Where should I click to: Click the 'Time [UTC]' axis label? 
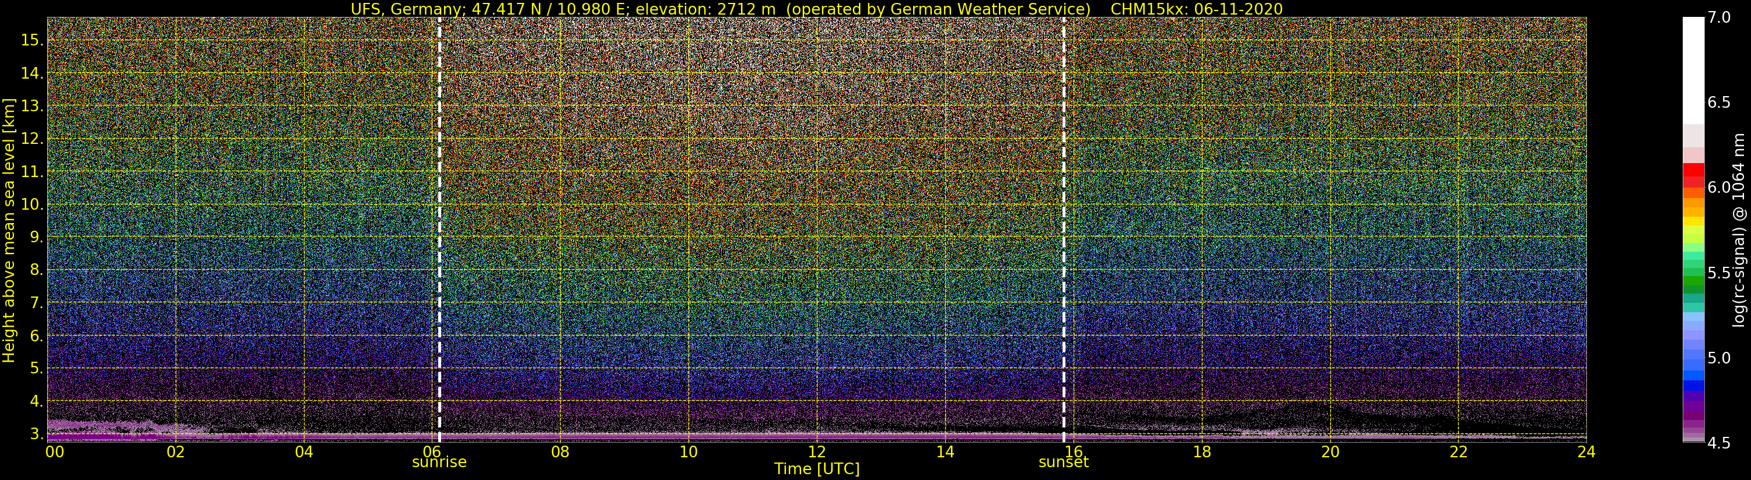[x=817, y=469]
